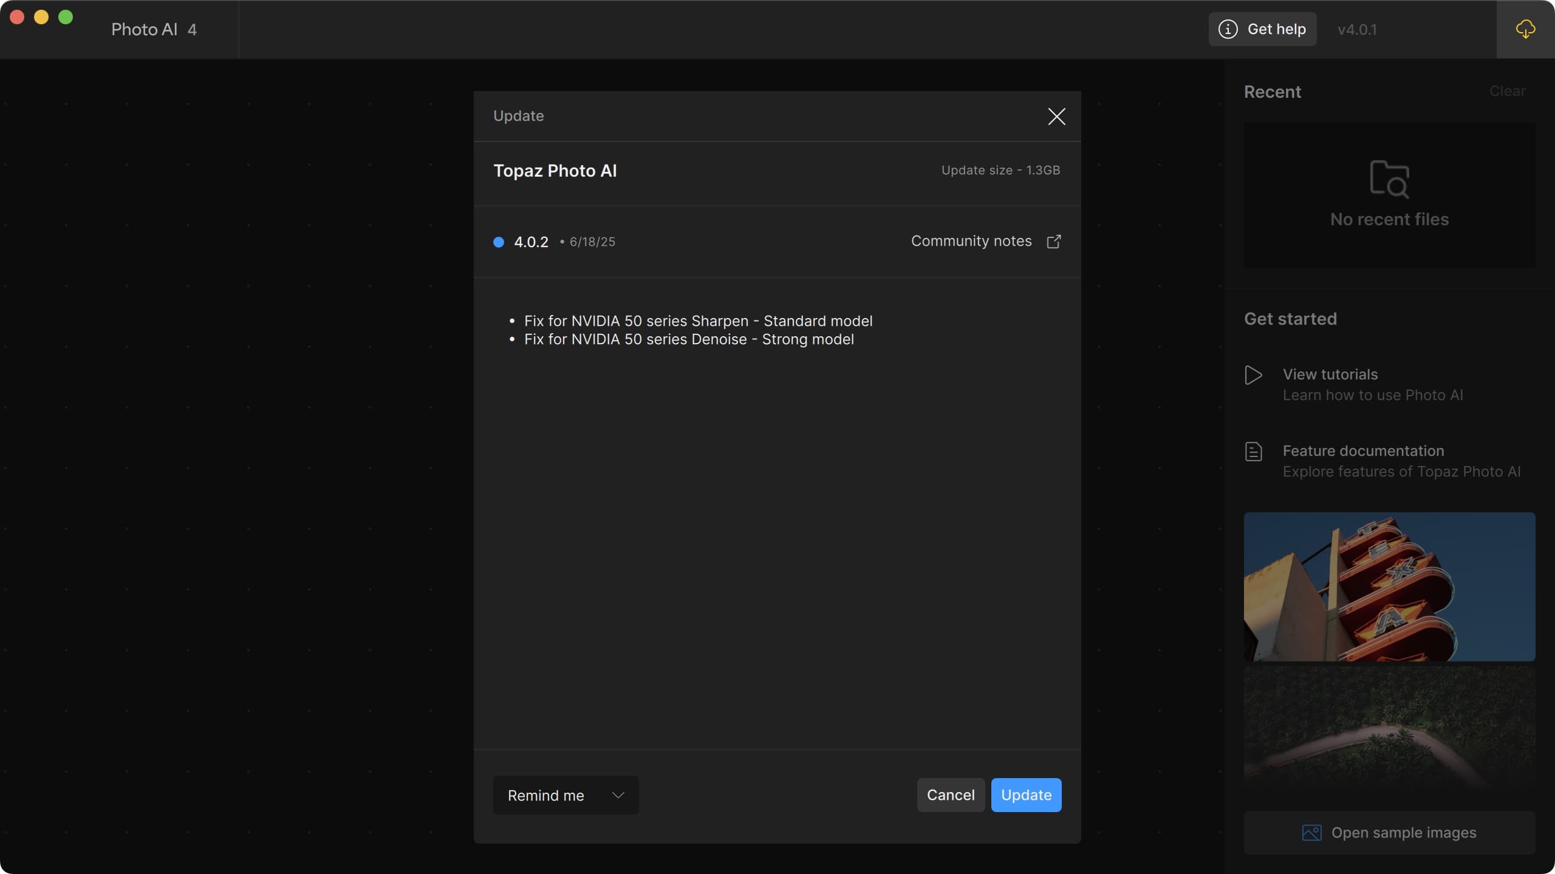Open Community notes link
The image size is (1555, 874).
pos(971,241)
